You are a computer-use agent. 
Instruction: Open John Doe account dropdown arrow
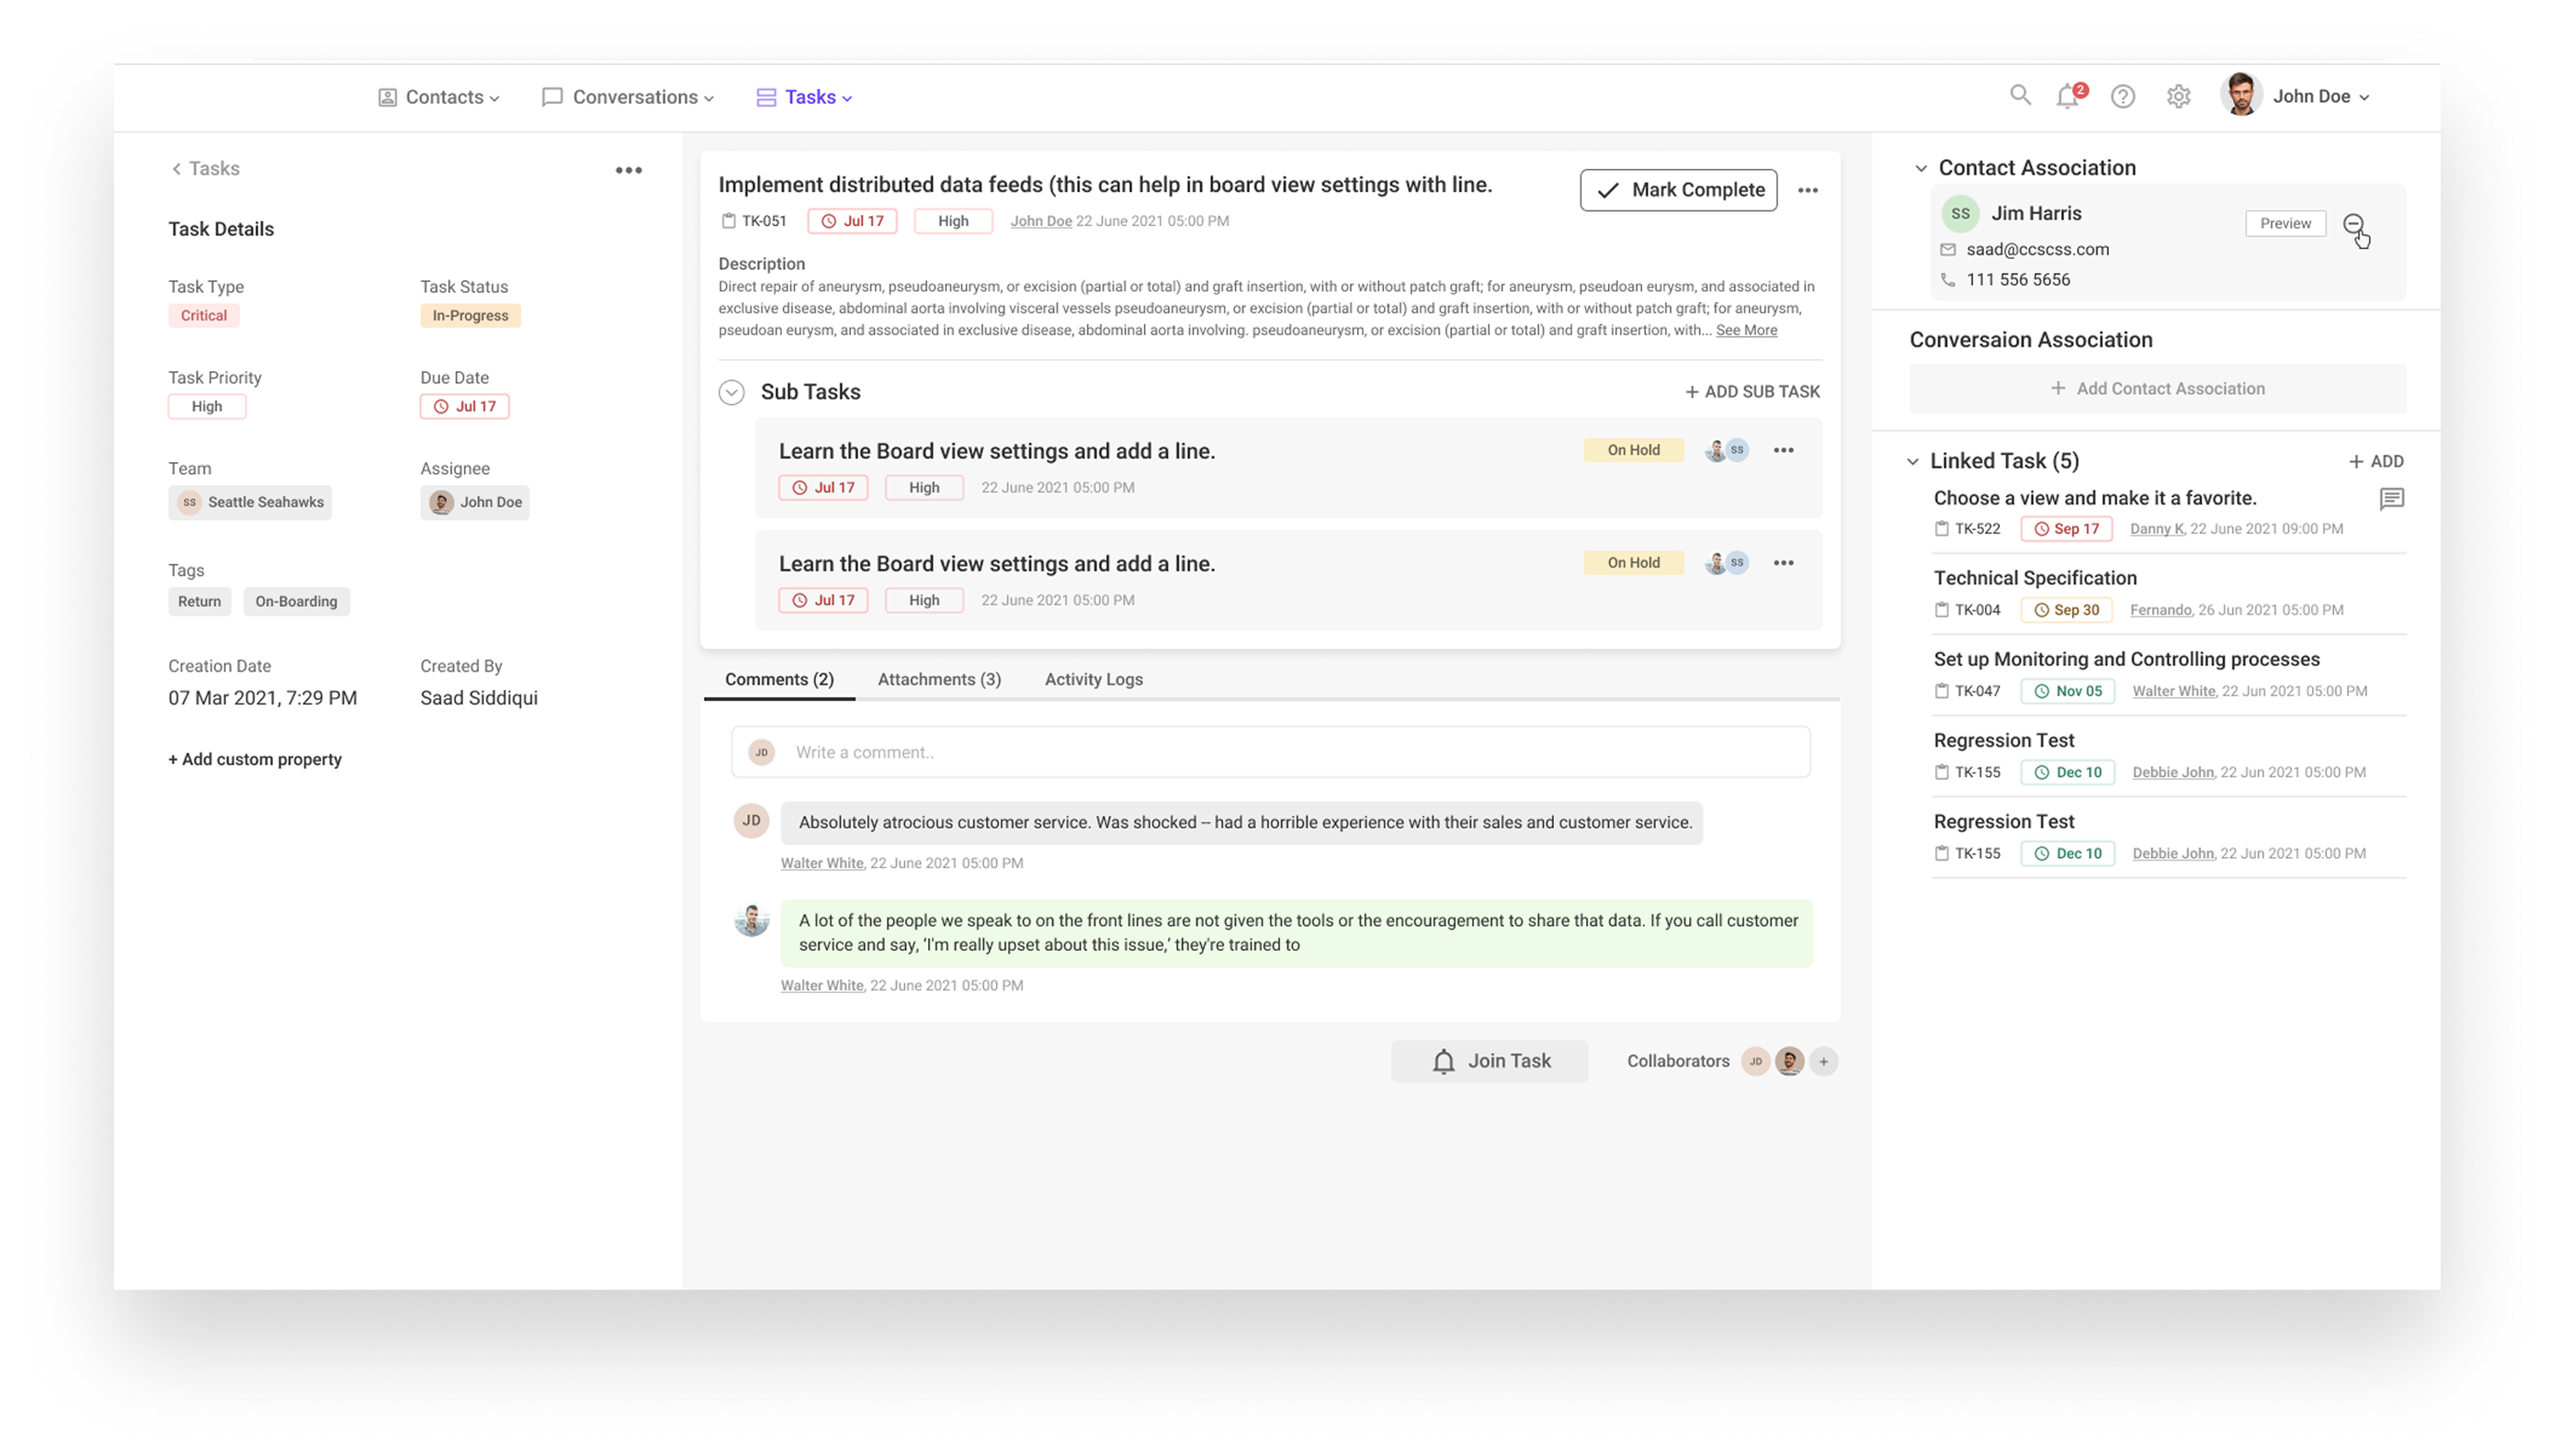(2363, 98)
